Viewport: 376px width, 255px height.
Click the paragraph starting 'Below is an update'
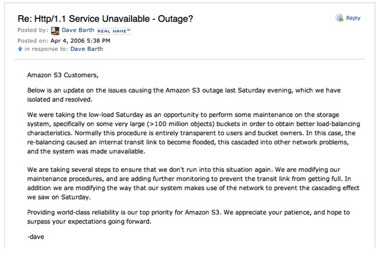click(x=184, y=95)
